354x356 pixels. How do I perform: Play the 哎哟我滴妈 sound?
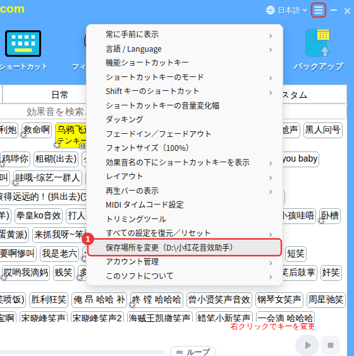point(26,273)
